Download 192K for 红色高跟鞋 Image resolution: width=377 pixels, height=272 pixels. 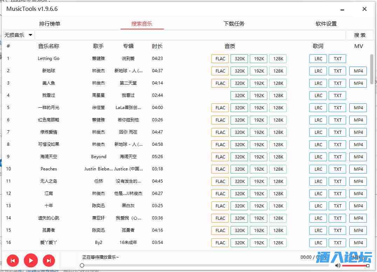coord(259,120)
